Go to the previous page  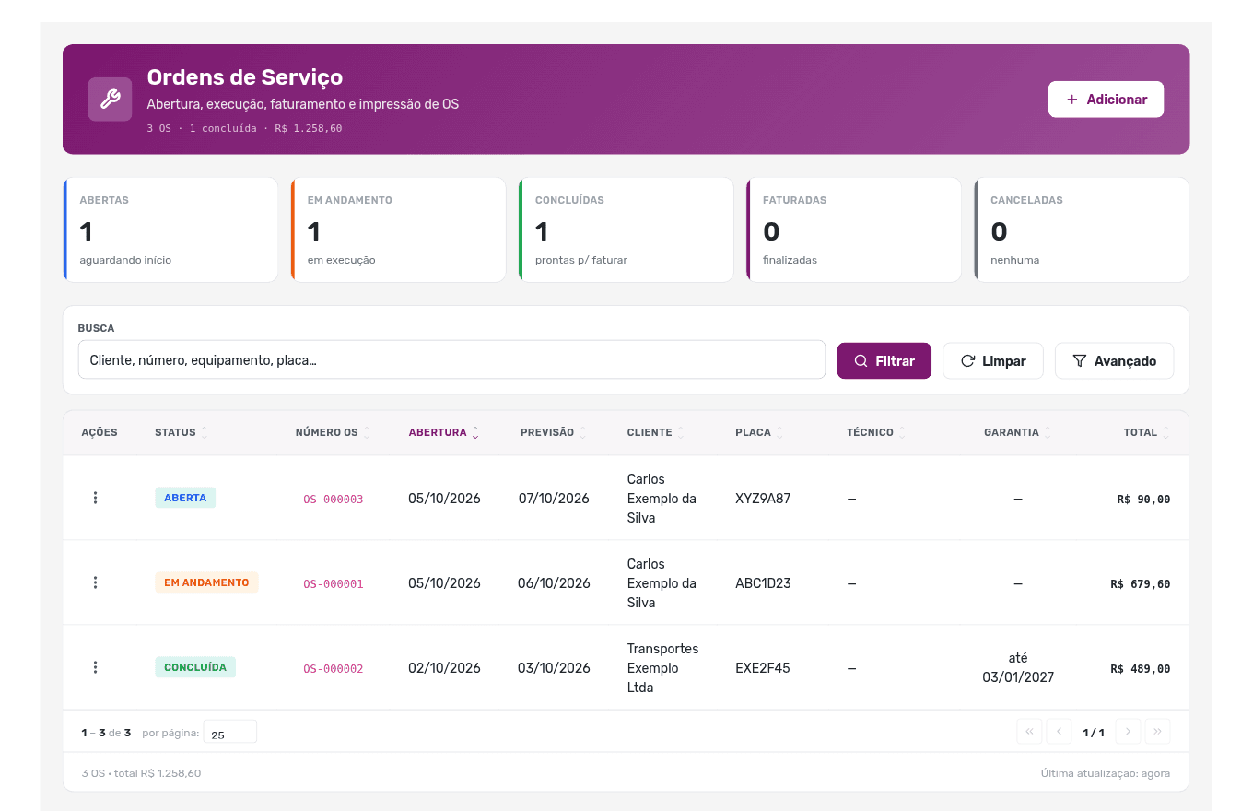coord(1060,732)
